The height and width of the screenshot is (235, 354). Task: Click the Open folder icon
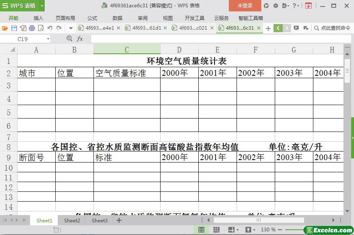[5, 28]
